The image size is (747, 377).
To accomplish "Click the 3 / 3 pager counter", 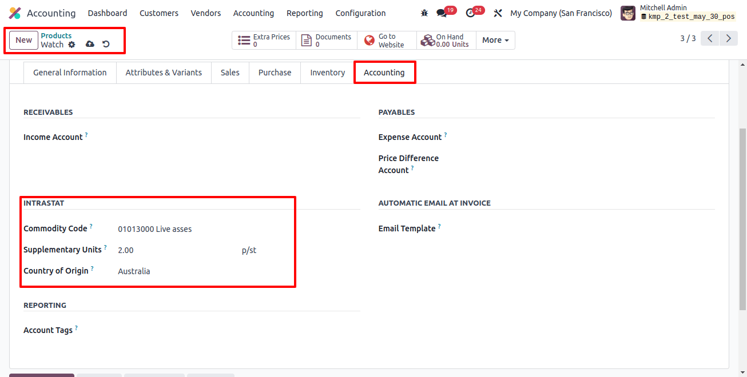I will point(688,38).
